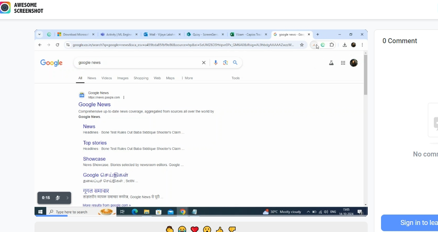Reload the page with refresh icon
This screenshot has height=232, width=438.
[x=57, y=45]
